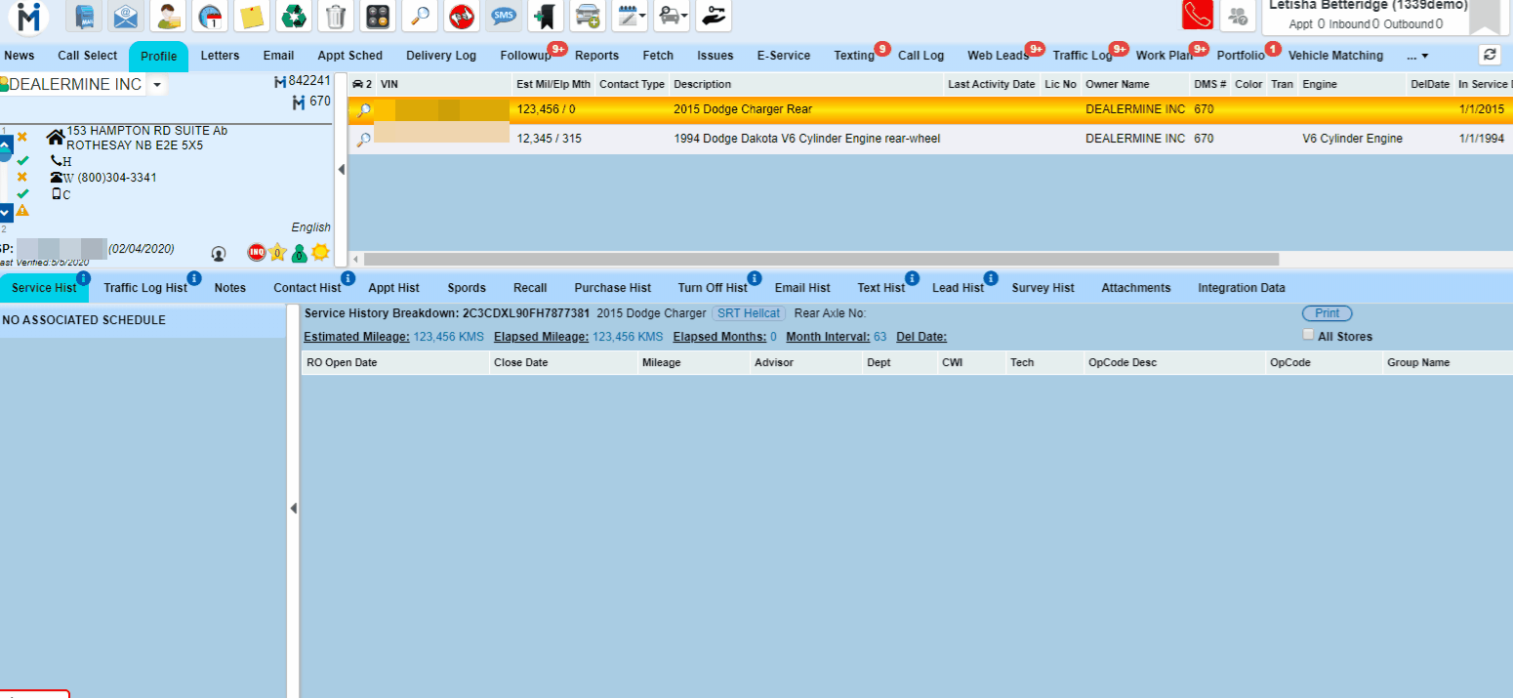Screen dimensions: 1513x698
Task: Check the All Stores checkbox
Action: tap(1308, 336)
